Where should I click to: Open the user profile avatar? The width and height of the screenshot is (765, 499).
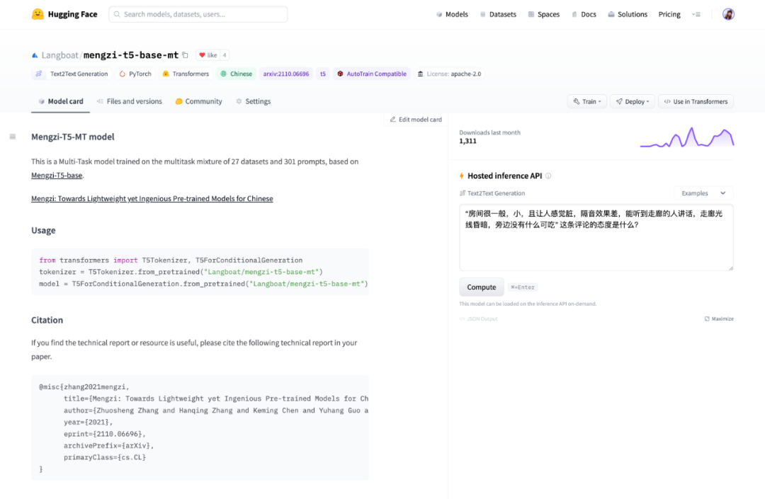pos(728,14)
